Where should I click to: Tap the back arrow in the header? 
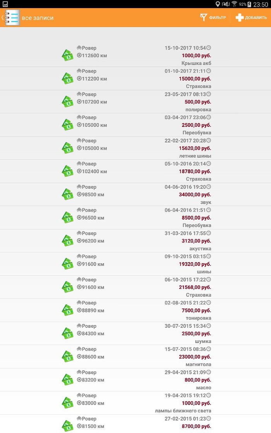coord(2,18)
